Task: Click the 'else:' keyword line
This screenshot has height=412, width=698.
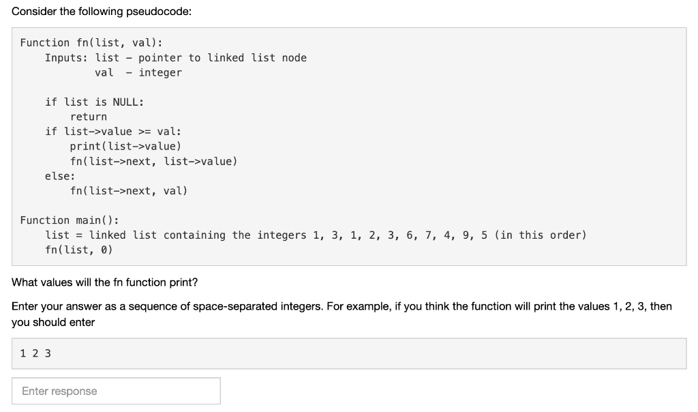Action: pos(60,176)
